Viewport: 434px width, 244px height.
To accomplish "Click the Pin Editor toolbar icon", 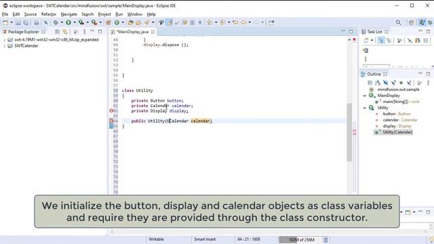I will click(271, 22).
